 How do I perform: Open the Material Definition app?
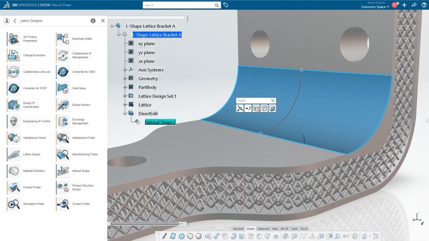pos(14,171)
